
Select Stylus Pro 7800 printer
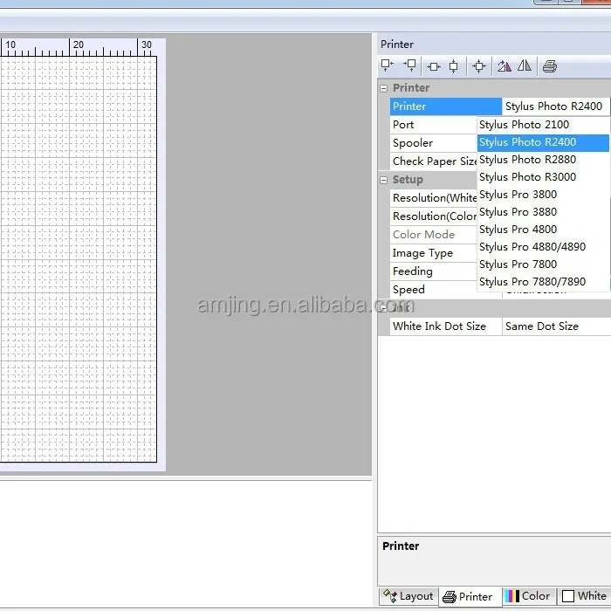[x=543, y=264]
